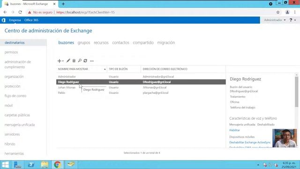This screenshot has height=169, width=300.
Task: Click the delete trash icon
Action: [x=74, y=61]
